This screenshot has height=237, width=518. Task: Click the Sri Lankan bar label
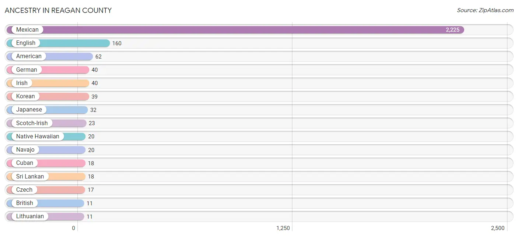click(30, 176)
